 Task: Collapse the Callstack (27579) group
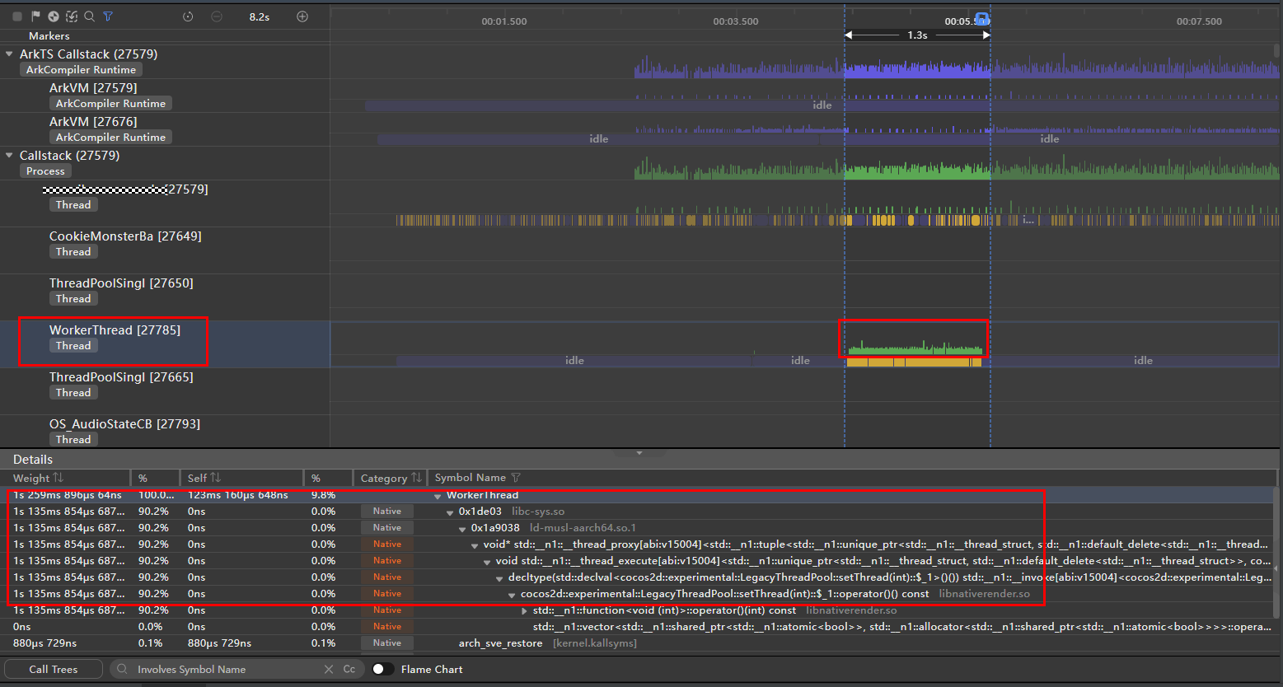pyautogui.click(x=10, y=155)
